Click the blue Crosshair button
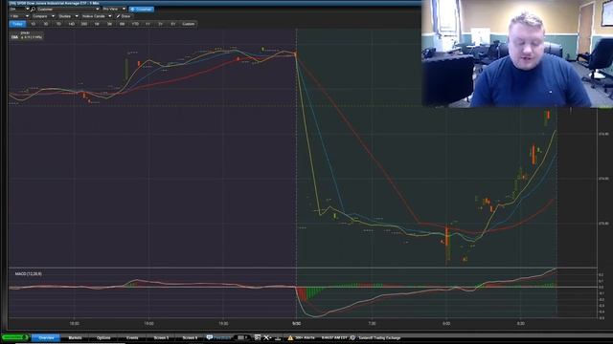This screenshot has height=344, width=613. [141, 9]
